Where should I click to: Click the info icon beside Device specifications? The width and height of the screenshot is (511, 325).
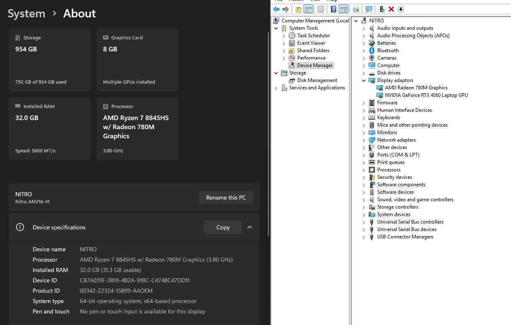click(x=20, y=227)
